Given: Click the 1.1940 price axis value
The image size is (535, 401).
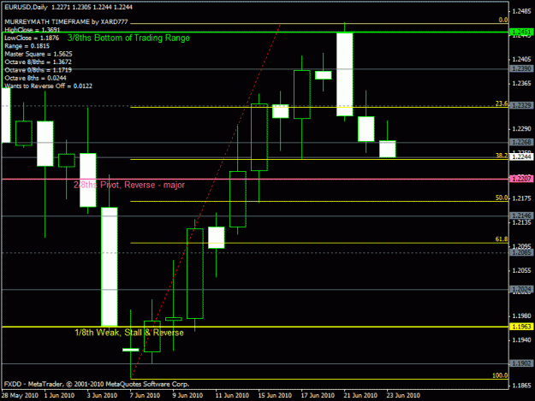Looking at the screenshot, I should (522, 340).
